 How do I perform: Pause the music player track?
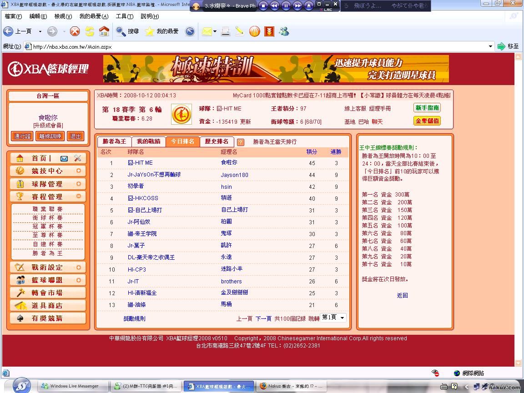286,5
